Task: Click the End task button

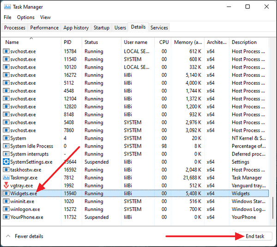Action: [x=255, y=236]
